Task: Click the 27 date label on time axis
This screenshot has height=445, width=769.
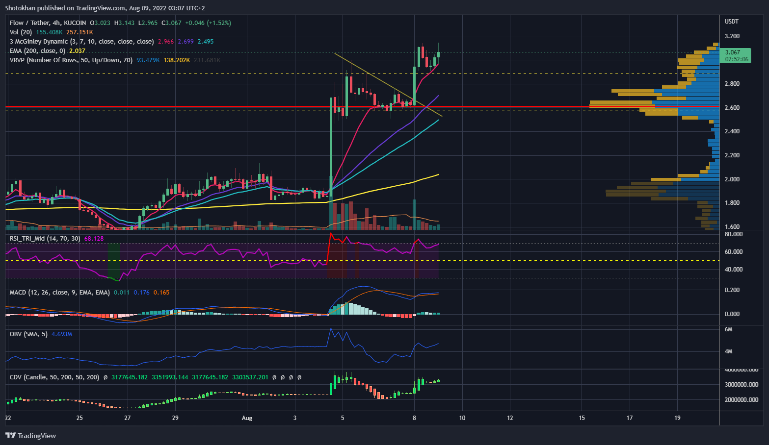Action: (128, 418)
